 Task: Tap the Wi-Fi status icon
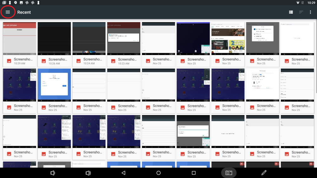pos(298,3)
